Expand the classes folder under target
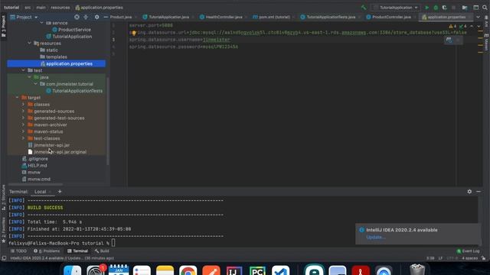Viewport: 490px width, 275px height. coord(23,104)
